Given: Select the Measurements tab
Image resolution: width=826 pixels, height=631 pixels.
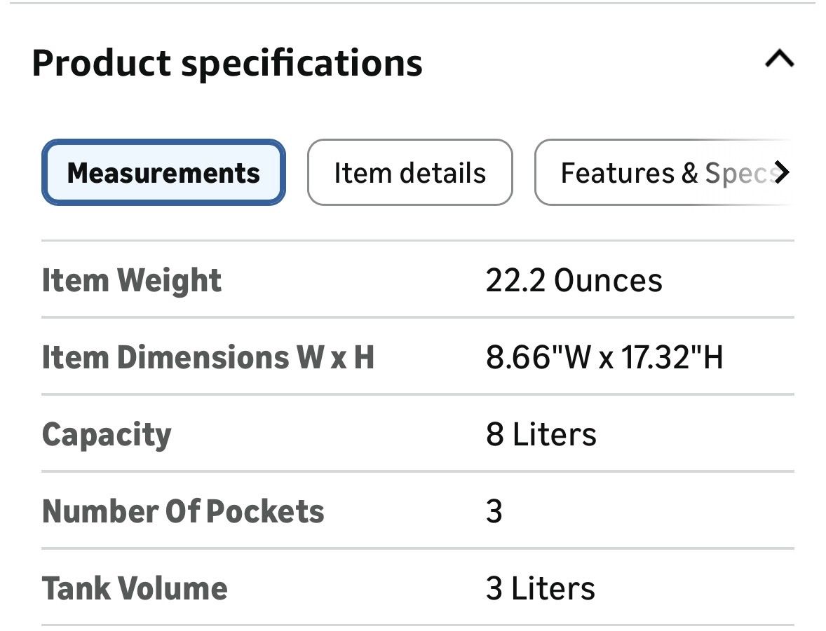Looking at the screenshot, I should point(163,173).
